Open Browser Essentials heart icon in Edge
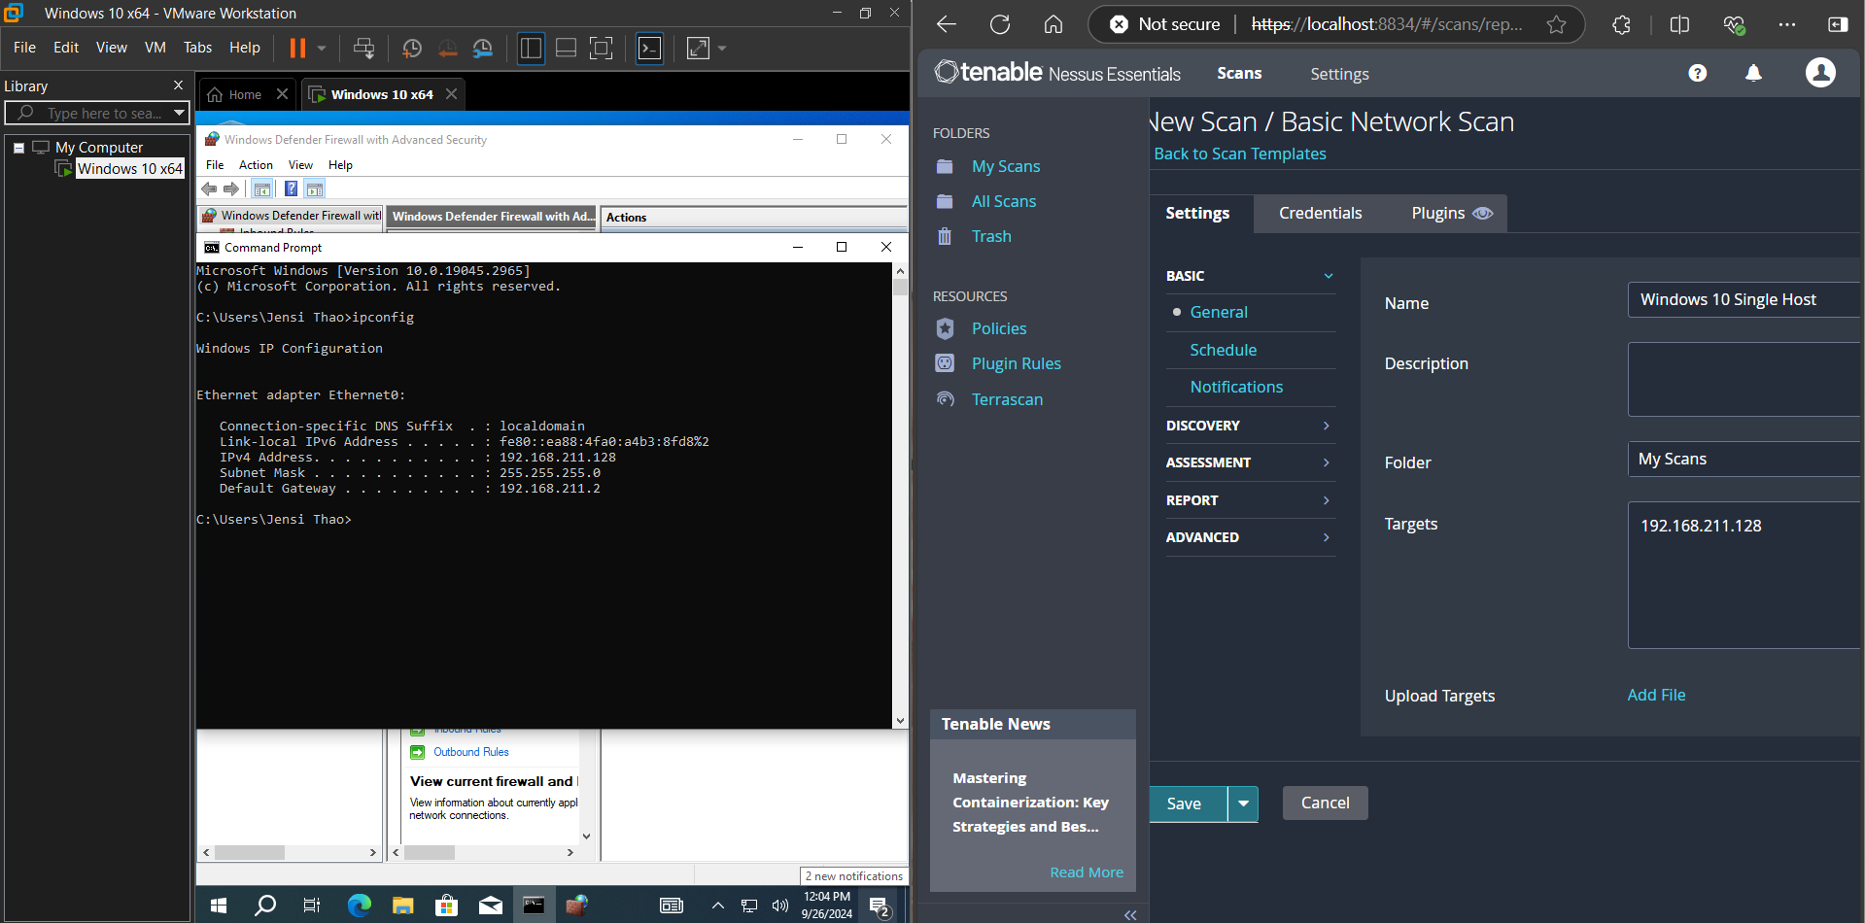 pyautogui.click(x=1734, y=24)
